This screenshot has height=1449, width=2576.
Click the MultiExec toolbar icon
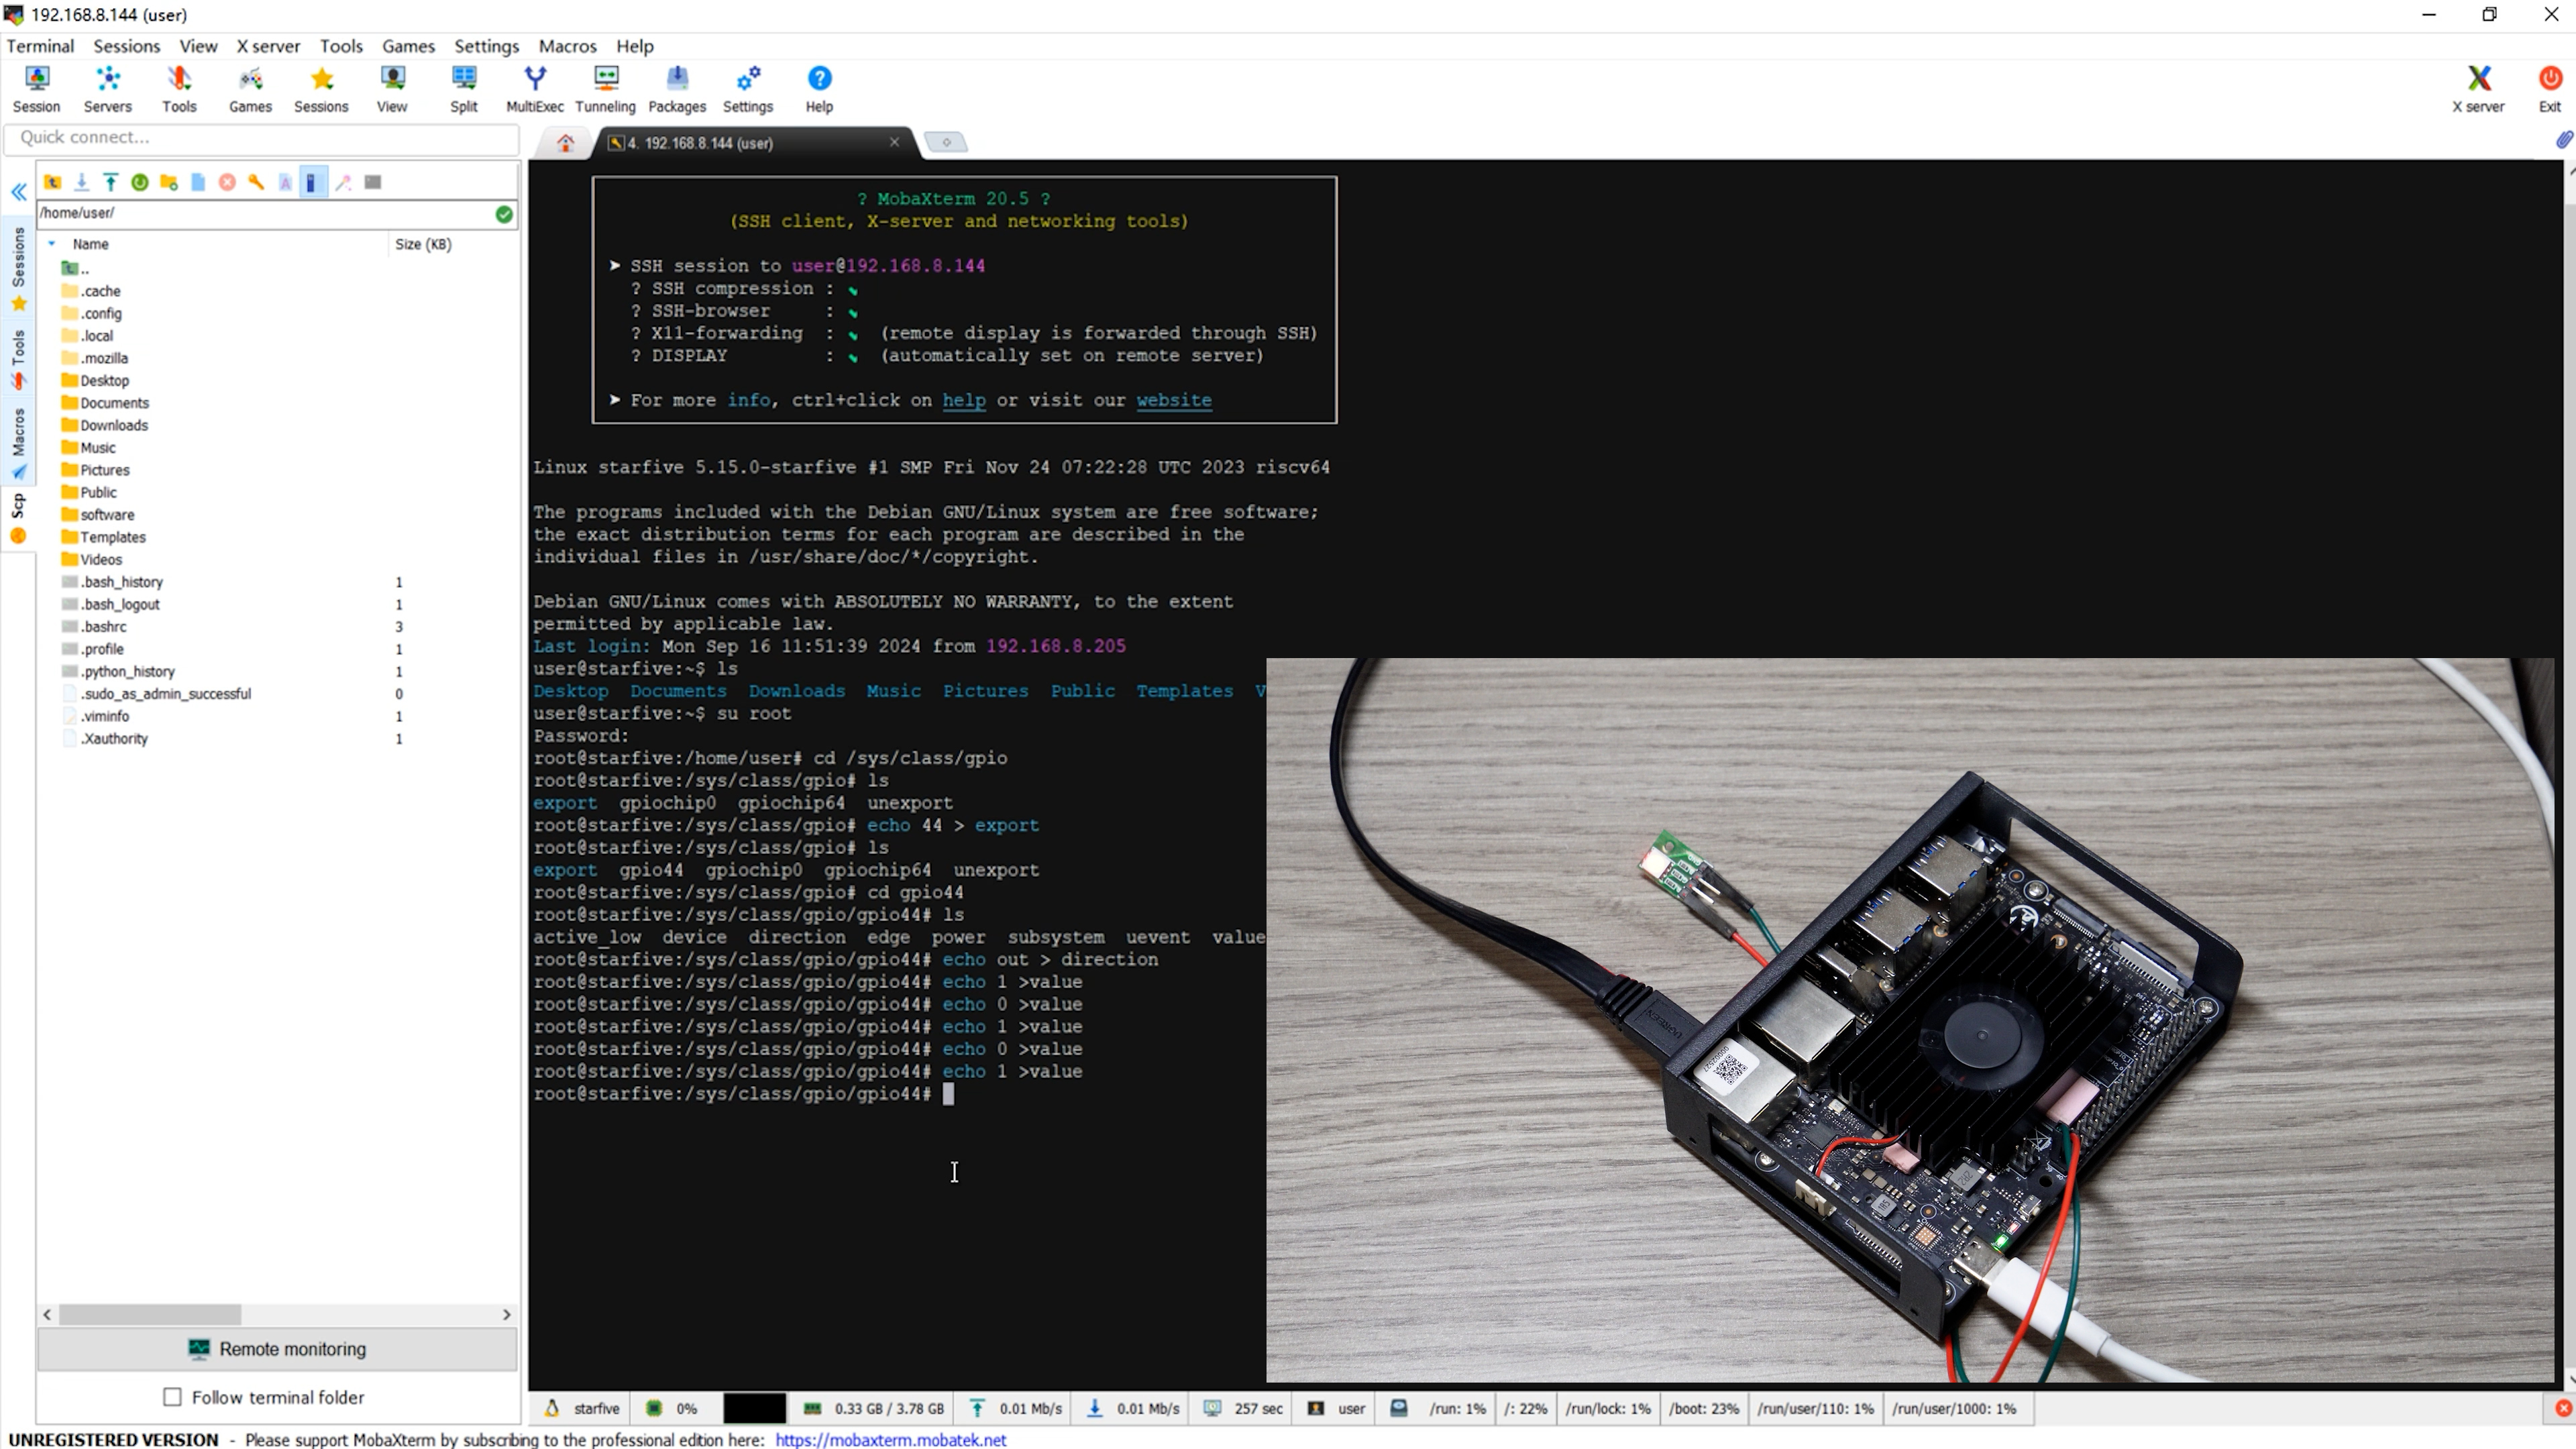pyautogui.click(x=534, y=88)
